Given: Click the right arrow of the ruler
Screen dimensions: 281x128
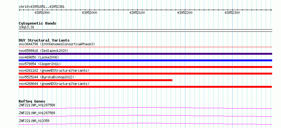Looking at the screenshot, I should 271,10.
